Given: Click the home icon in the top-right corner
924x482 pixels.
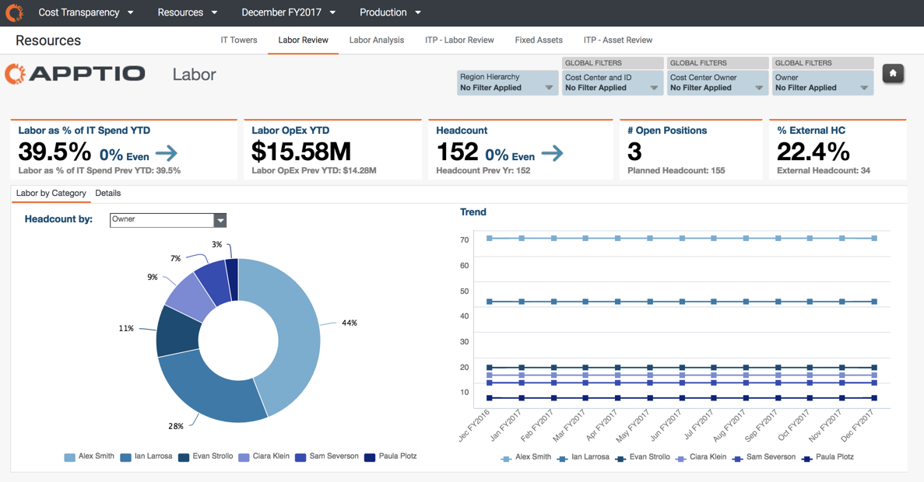Looking at the screenshot, I should [893, 73].
